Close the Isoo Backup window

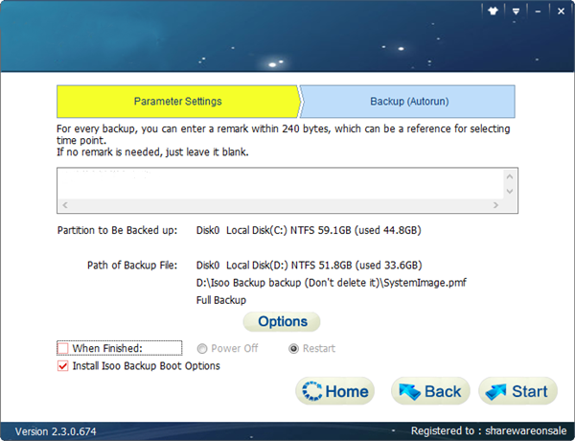tap(558, 12)
